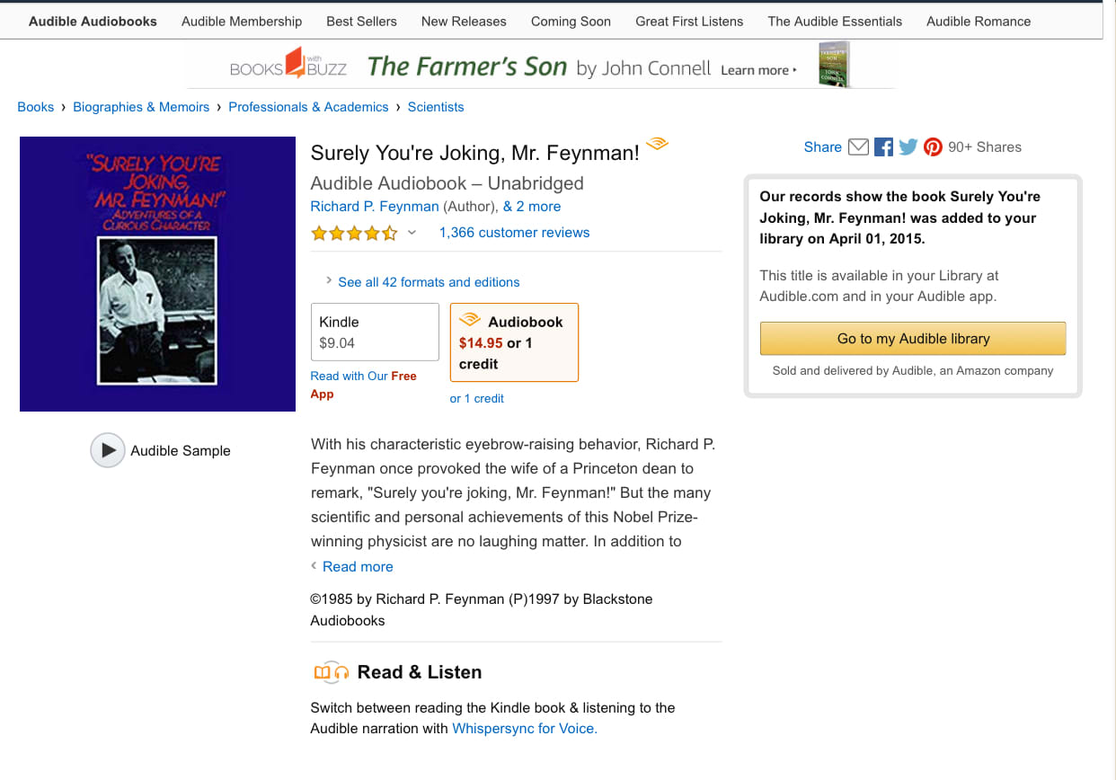This screenshot has height=780, width=1116.
Task: Click the Audible logo beside the title
Action: coord(658,144)
